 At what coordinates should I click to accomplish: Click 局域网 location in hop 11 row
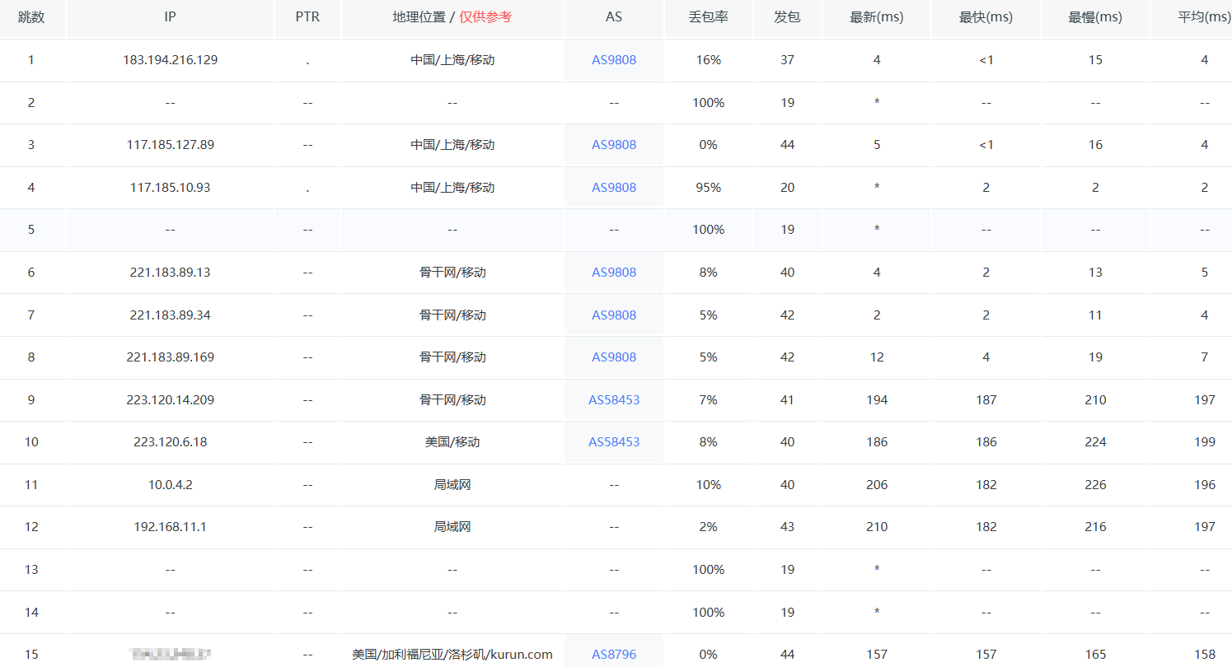[452, 485]
